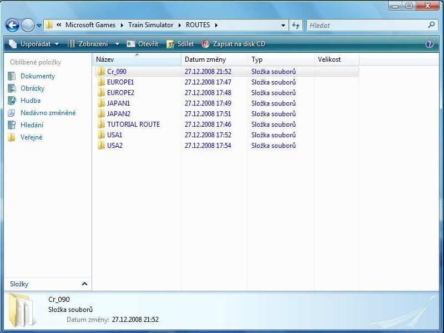Select the JAPAN2 folder name
The image size is (444, 333).
tap(119, 114)
